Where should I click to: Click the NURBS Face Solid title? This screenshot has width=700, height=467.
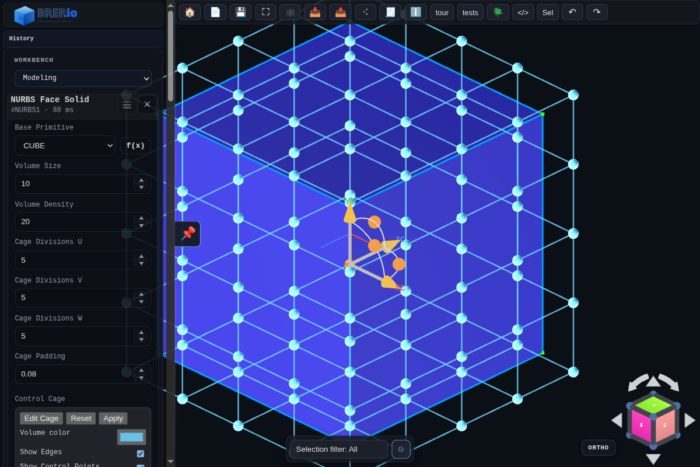click(x=50, y=100)
